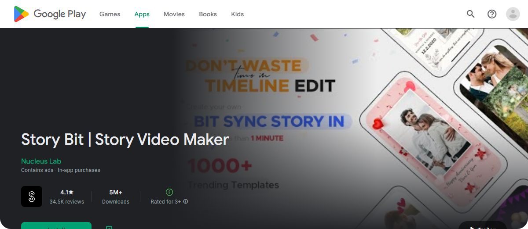Open the Nucleus Lab developer link
Image resolution: width=528 pixels, height=229 pixels.
pos(41,161)
